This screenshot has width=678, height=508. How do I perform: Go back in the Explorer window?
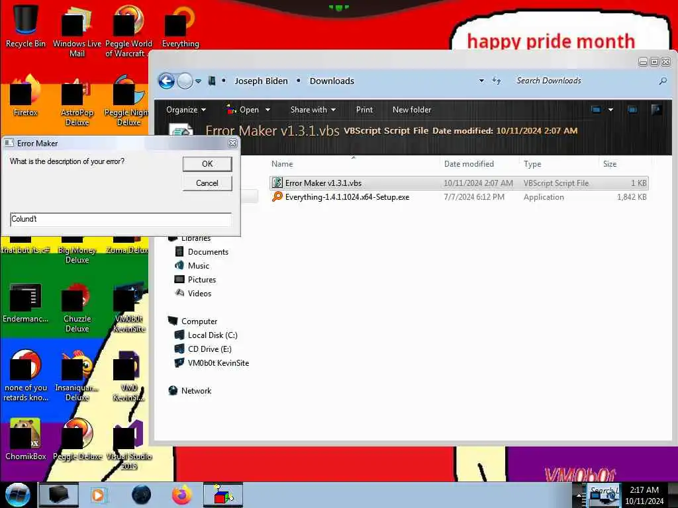[166, 81]
